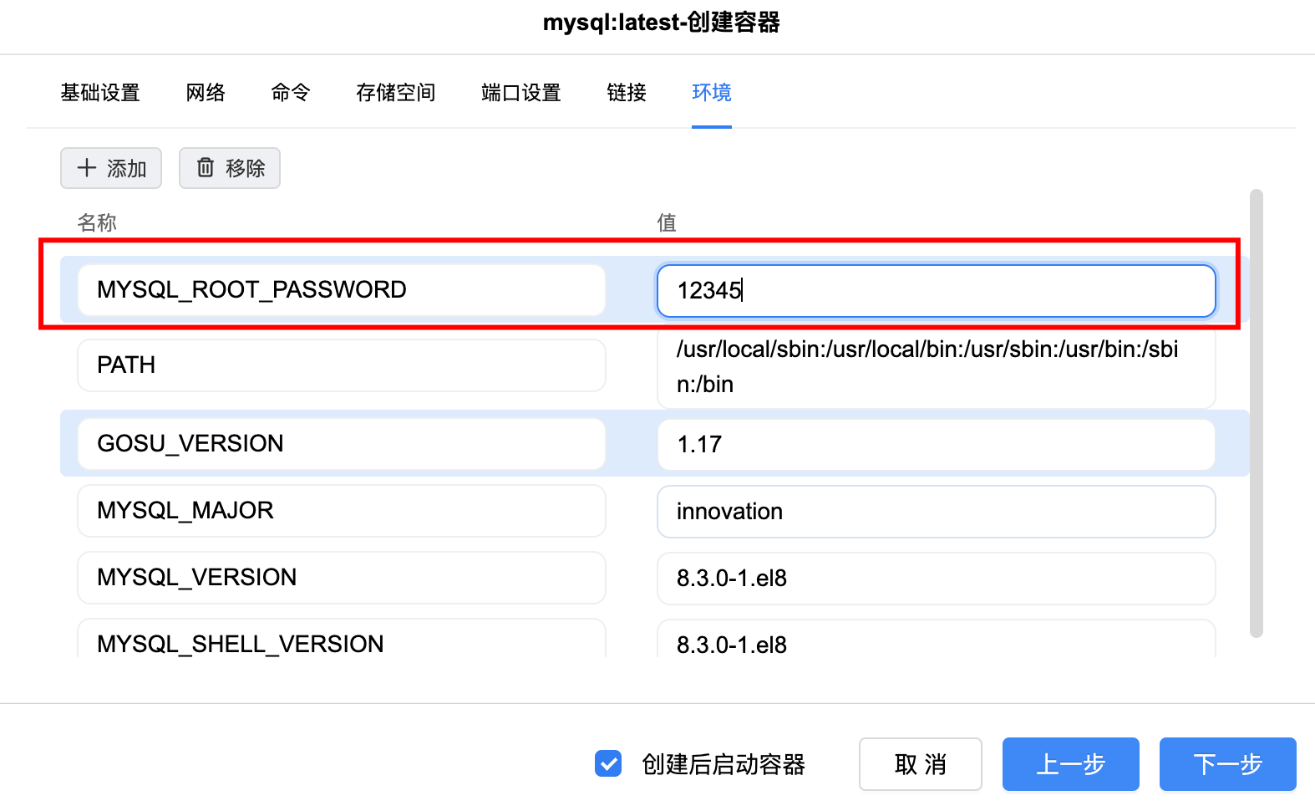This screenshot has width=1315, height=811.
Task: Toggle the 创建后启动容器 checkbox
Action: point(608,763)
